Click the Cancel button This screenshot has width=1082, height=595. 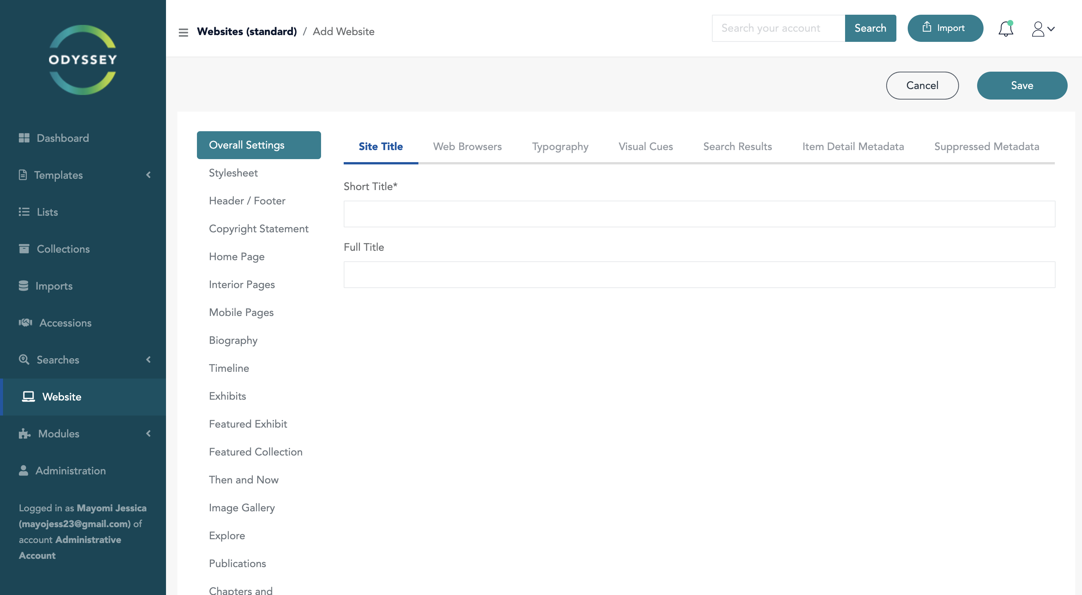coord(922,85)
